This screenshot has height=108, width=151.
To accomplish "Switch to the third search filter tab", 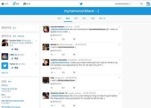I will click(76, 18).
